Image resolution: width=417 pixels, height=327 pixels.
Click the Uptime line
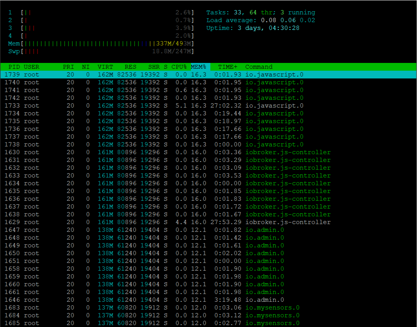click(253, 28)
